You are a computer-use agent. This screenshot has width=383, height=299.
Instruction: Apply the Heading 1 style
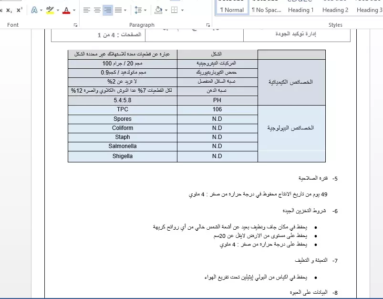click(x=300, y=10)
